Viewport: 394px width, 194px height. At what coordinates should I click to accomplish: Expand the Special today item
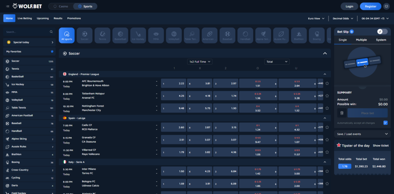point(29,42)
